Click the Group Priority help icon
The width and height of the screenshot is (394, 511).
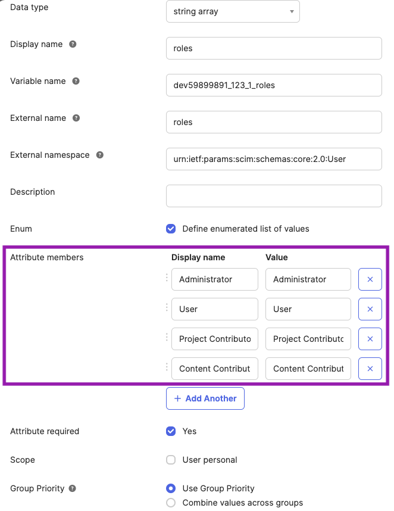point(73,488)
